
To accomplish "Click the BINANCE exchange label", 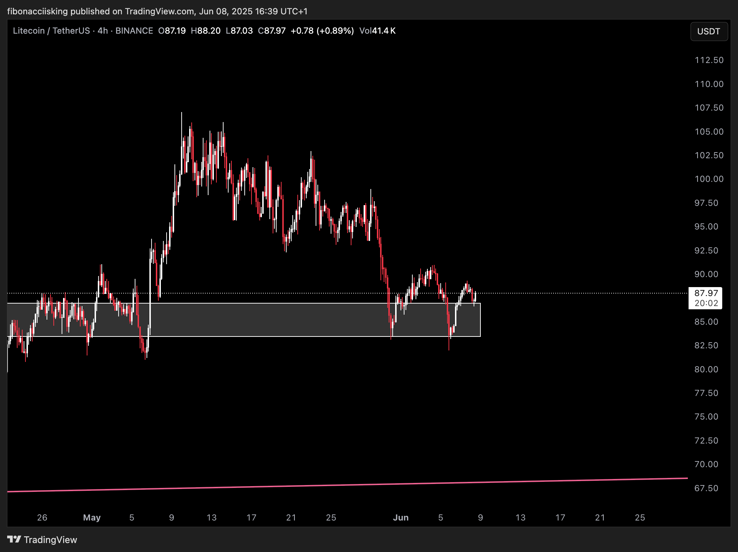I will [134, 31].
